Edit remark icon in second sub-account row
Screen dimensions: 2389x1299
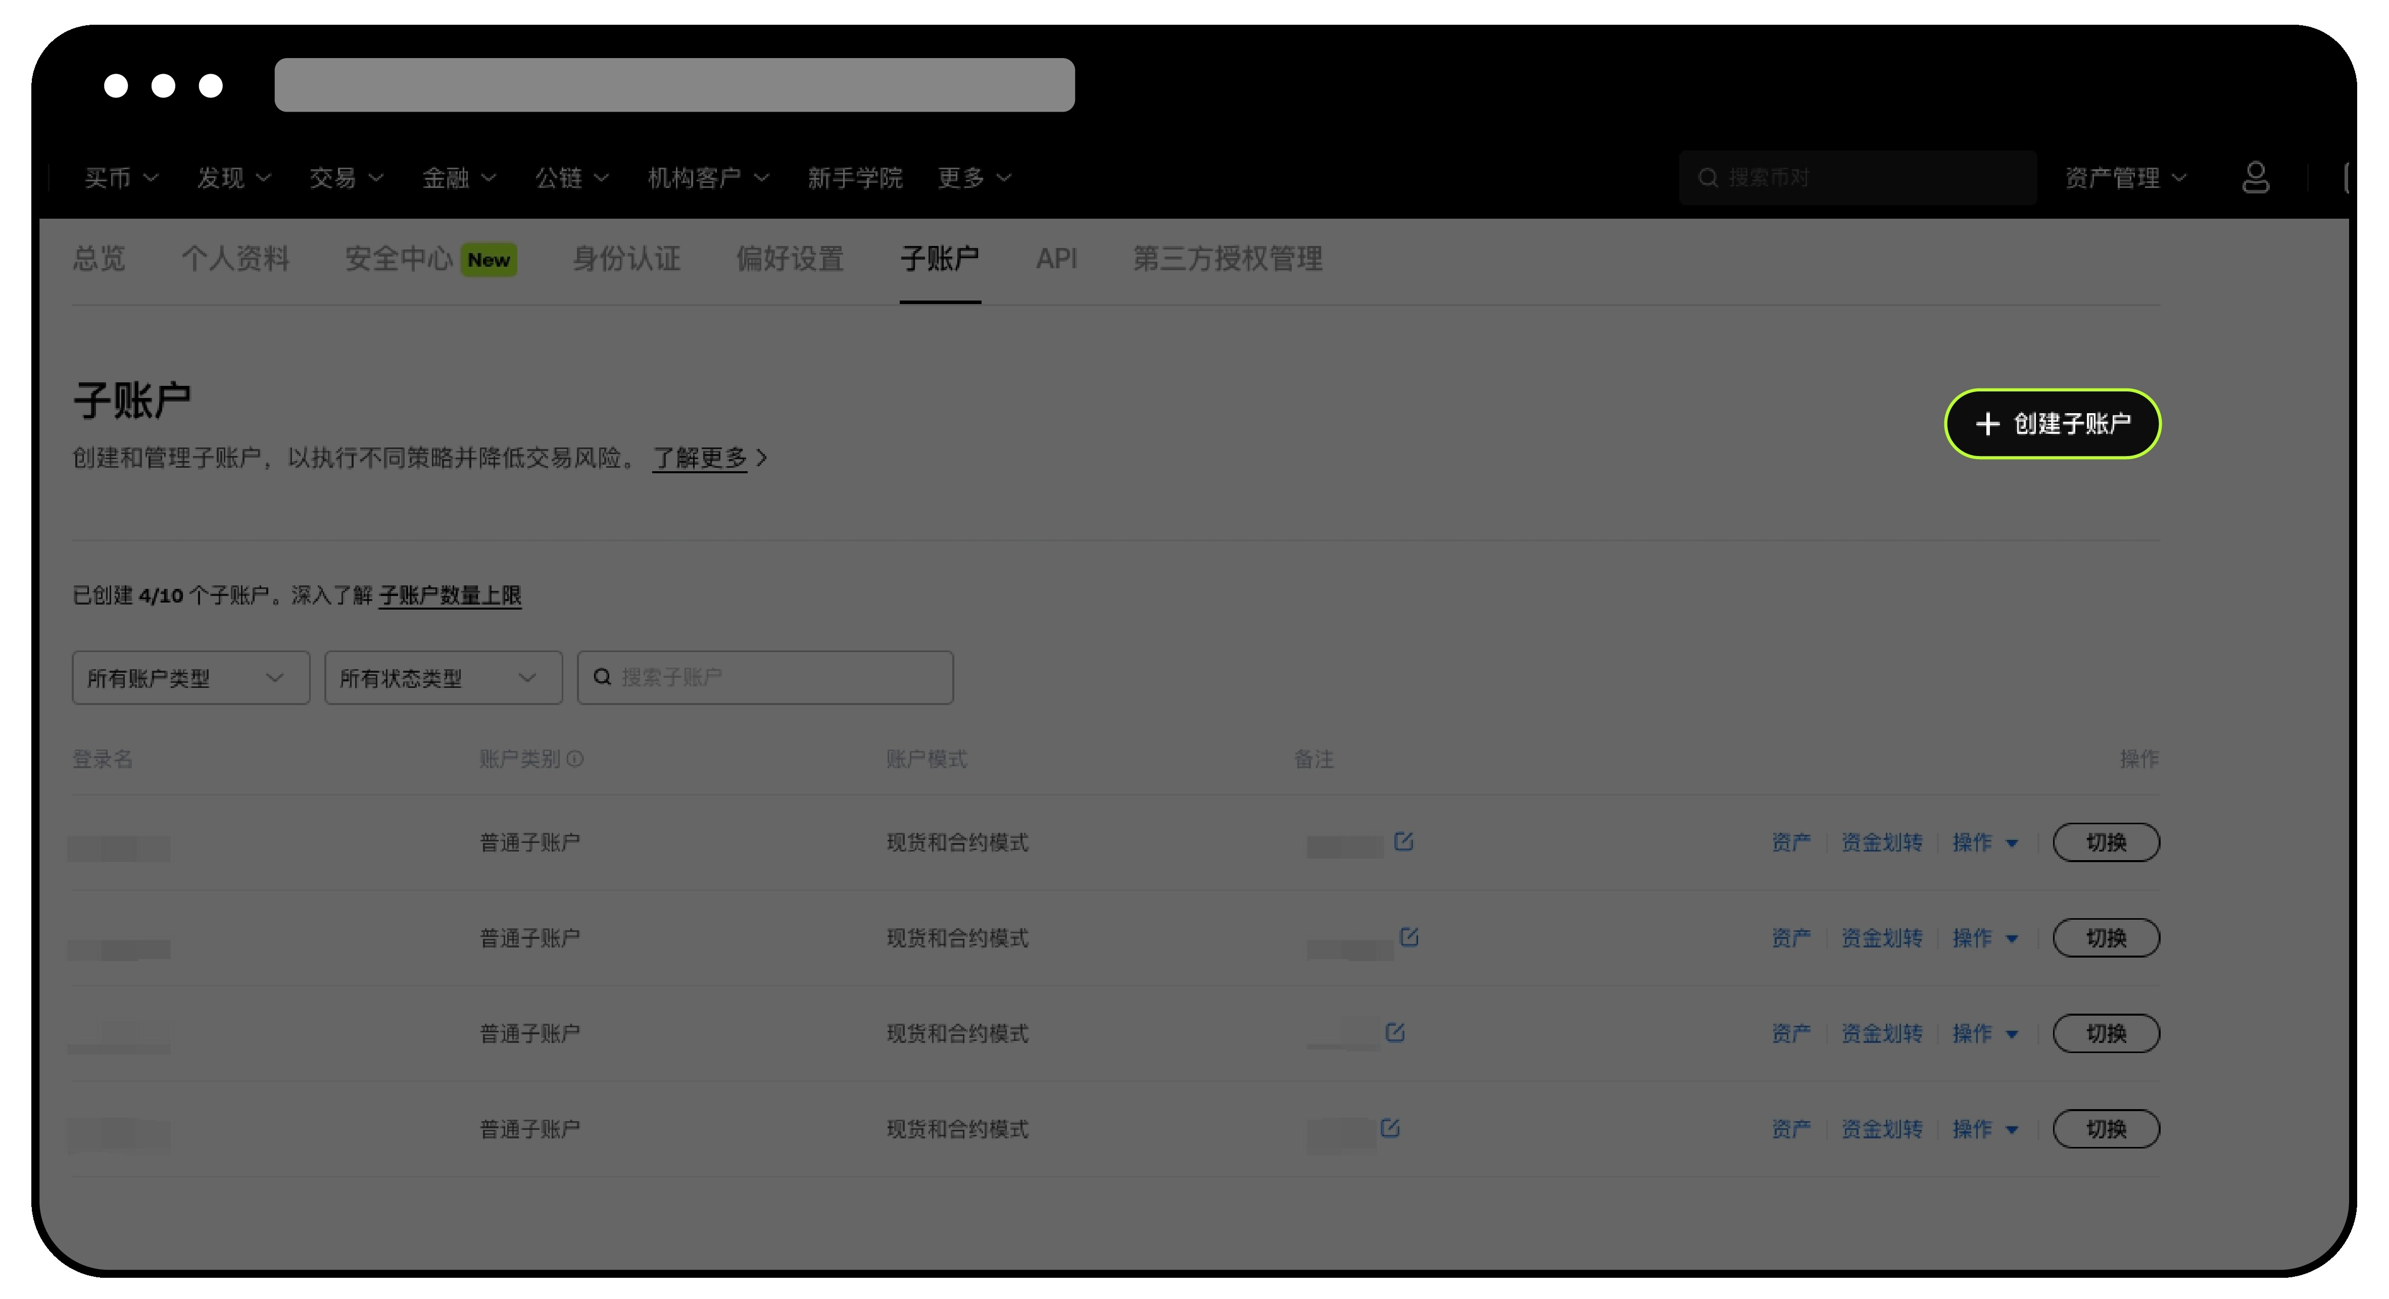pos(1409,936)
